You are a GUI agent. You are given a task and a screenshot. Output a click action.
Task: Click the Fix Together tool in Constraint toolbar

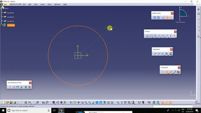[x=171, y=72]
